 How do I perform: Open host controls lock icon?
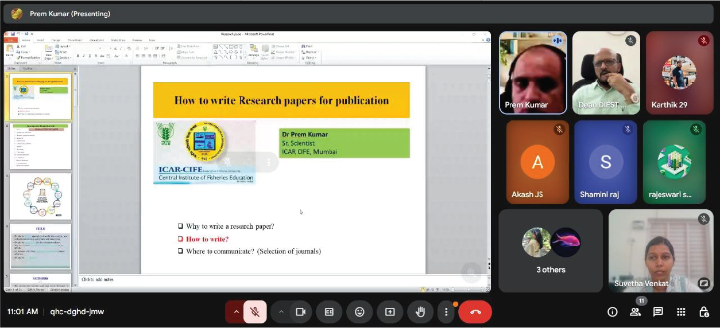coord(703,312)
